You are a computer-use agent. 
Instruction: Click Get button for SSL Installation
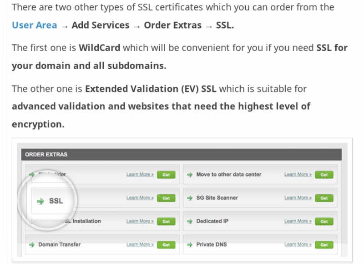click(x=166, y=222)
